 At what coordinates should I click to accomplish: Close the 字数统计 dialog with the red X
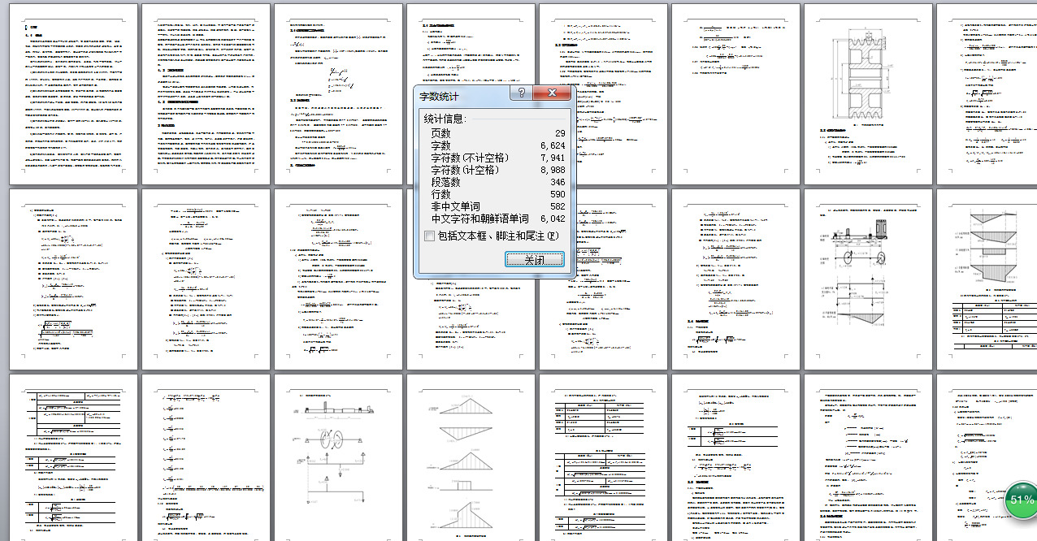pos(553,93)
